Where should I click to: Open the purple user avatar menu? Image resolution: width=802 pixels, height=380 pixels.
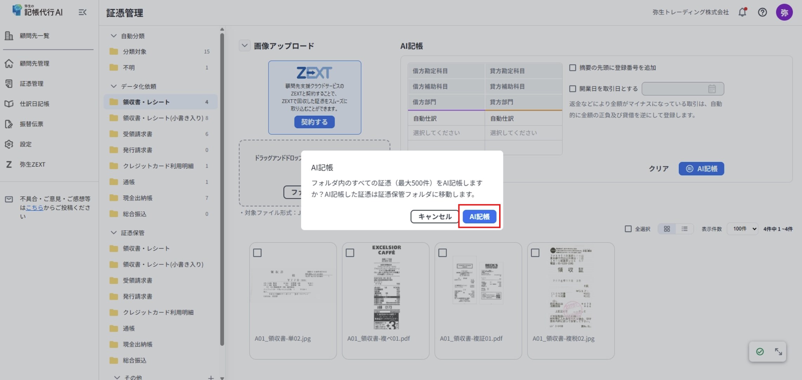pyautogui.click(x=784, y=13)
